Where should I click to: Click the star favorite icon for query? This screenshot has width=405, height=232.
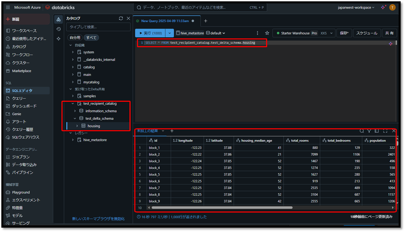tap(267, 33)
